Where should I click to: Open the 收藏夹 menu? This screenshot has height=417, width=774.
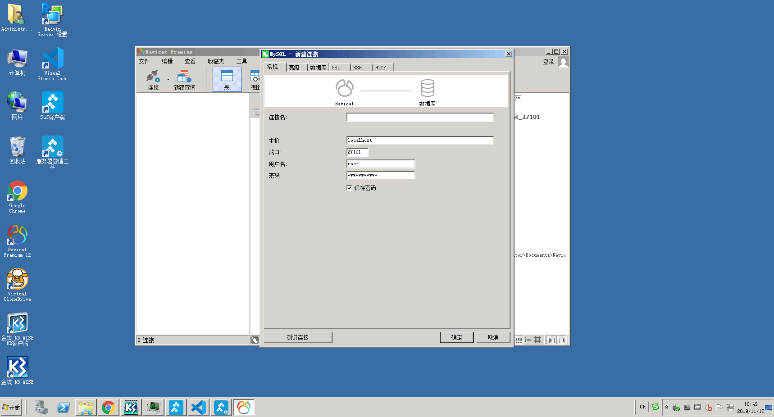216,61
